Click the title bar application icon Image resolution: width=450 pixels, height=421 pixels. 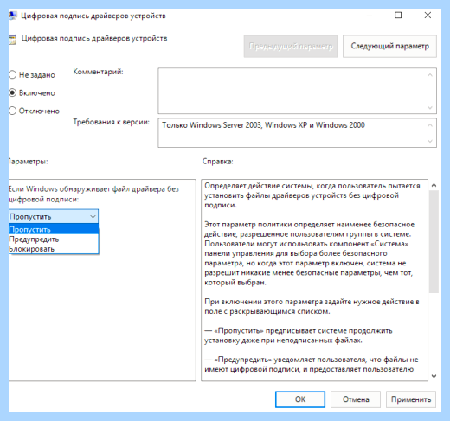tap(12, 16)
